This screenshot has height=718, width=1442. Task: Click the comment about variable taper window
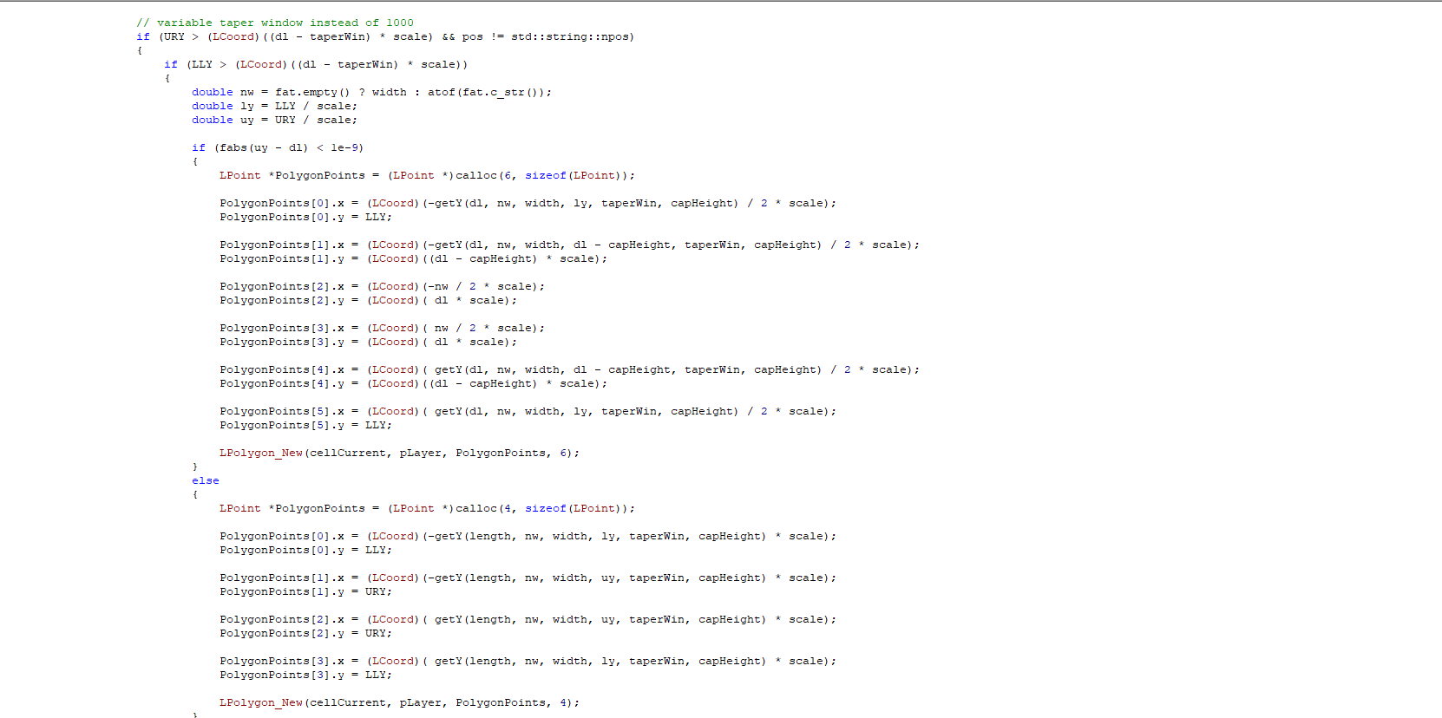(274, 23)
